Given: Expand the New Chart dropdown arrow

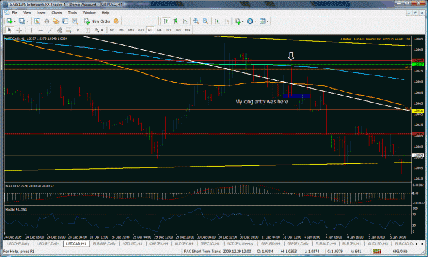Looking at the screenshot, I should coord(15,21).
